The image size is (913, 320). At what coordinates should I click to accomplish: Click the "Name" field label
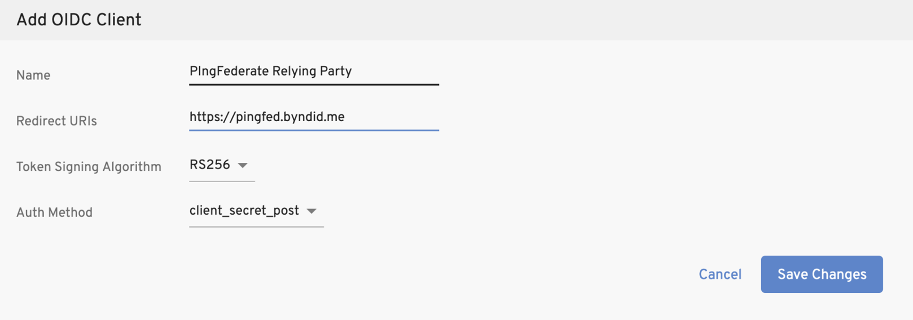[x=33, y=75]
